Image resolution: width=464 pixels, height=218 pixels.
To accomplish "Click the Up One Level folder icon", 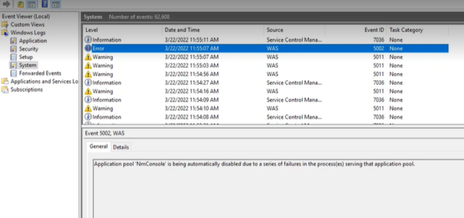I will 20,4.
